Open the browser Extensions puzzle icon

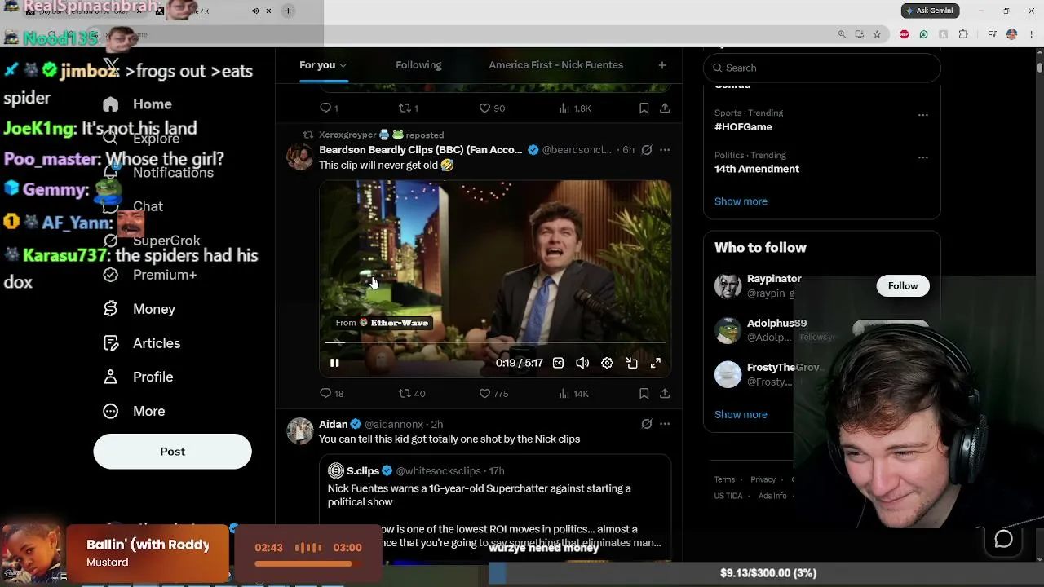coord(963,34)
